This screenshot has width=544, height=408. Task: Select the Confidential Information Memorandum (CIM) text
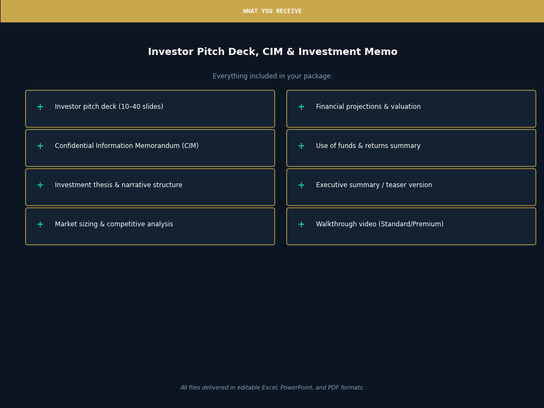(x=127, y=146)
